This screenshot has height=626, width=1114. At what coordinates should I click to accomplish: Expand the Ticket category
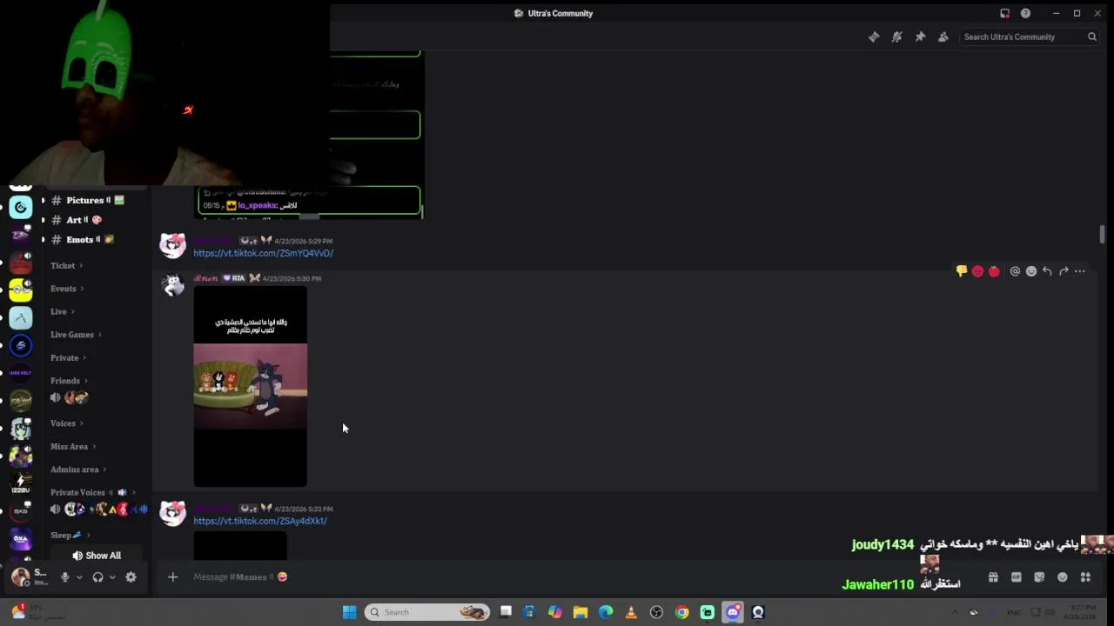[66, 265]
